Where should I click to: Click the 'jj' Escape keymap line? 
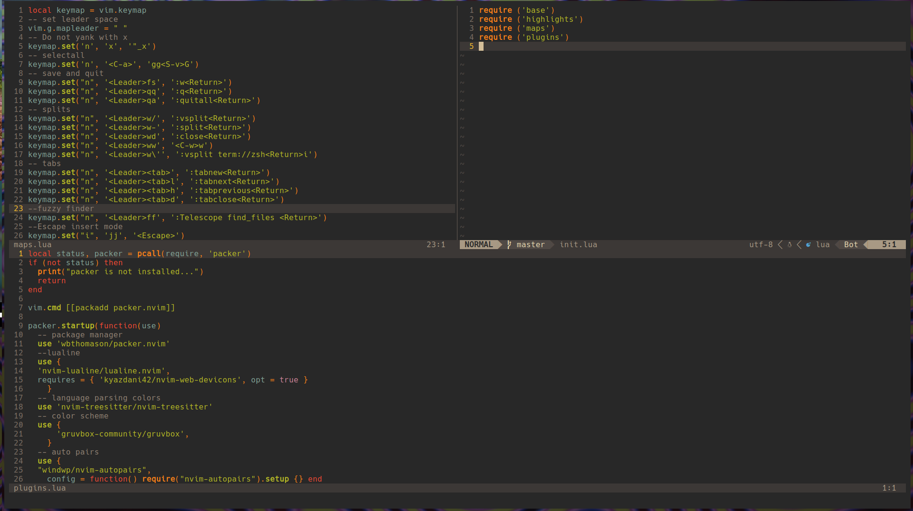click(106, 236)
